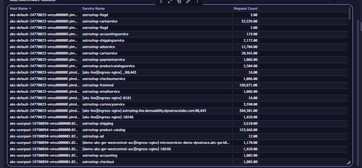Screen dimensions: 362x168
Task: Click the astroshop-currencyservice service name
Action: click(x=103, y=104)
